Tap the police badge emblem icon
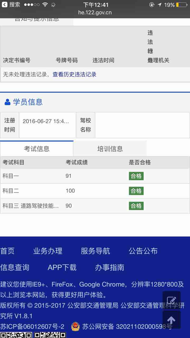The image size is (190, 338). pyautogui.click(x=75, y=327)
